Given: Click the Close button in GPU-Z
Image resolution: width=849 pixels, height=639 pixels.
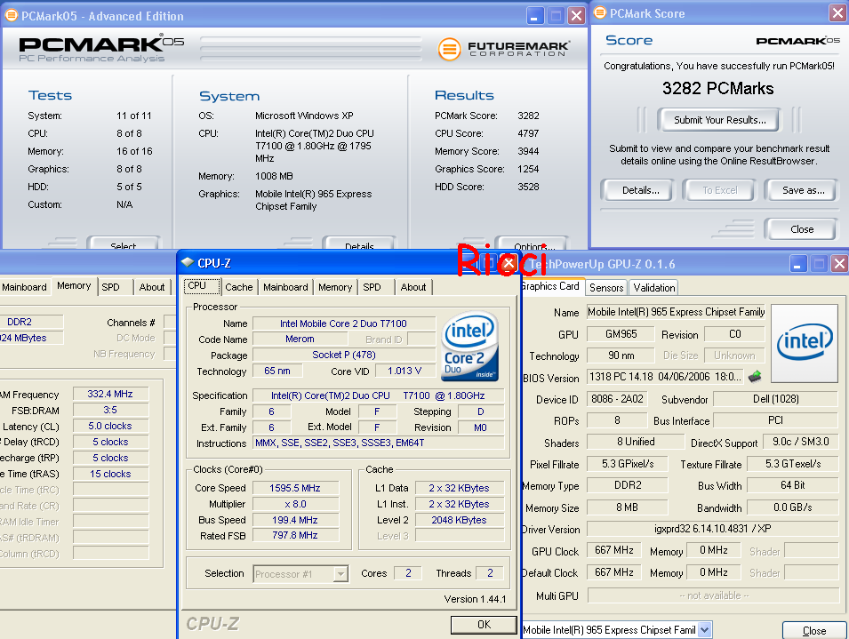Looking at the screenshot, I should [813, 630].
